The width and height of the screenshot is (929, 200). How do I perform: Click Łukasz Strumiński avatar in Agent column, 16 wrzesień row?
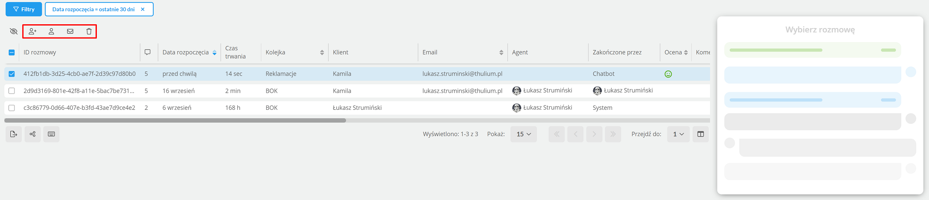click(516, 91)
